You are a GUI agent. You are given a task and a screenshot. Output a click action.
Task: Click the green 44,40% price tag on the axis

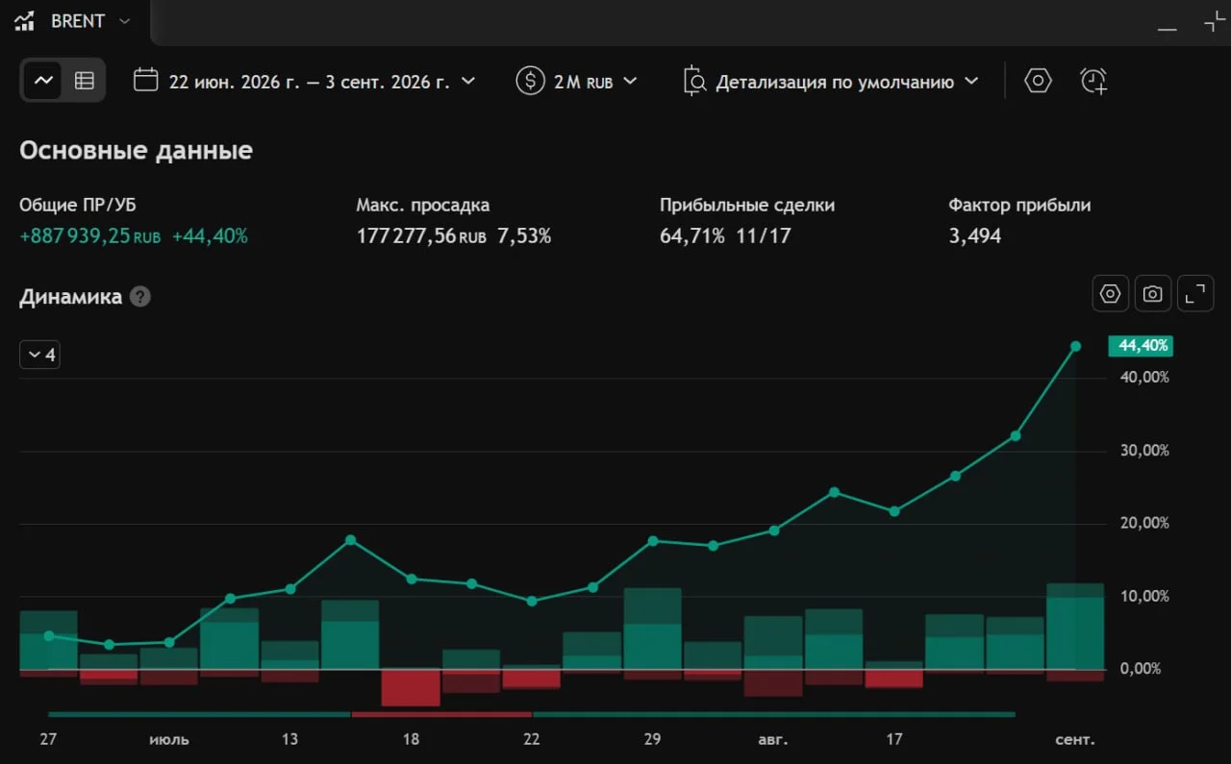1141,346
